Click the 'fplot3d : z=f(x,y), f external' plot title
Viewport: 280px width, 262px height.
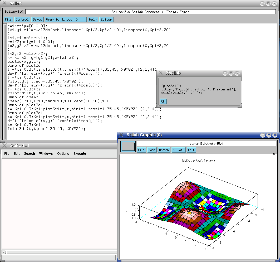[x=198, y=161]
